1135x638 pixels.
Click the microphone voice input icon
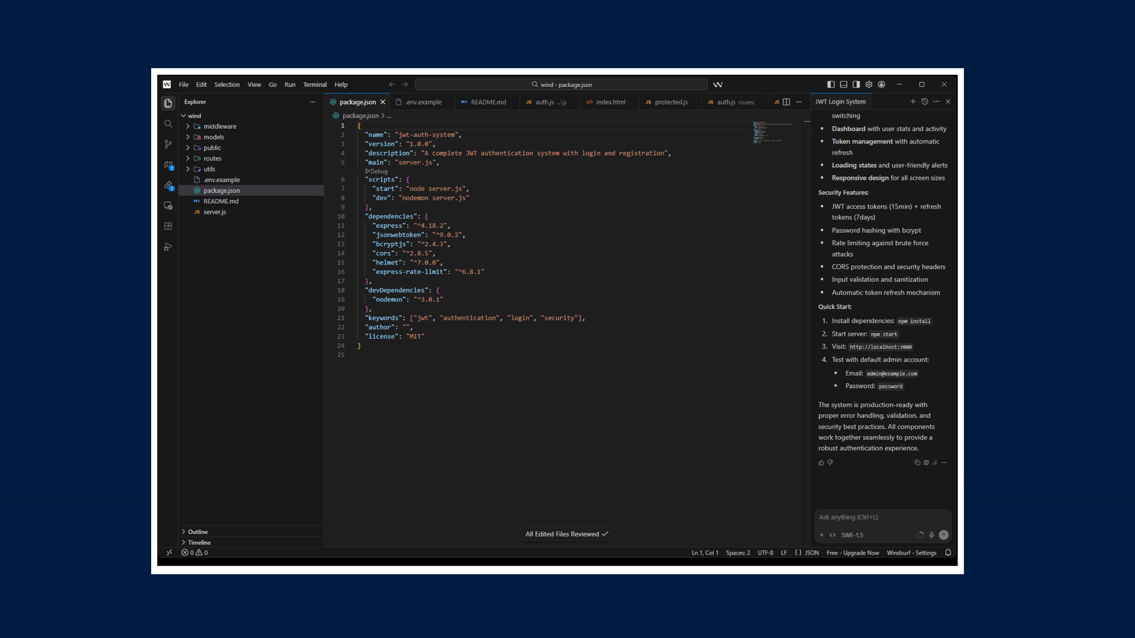point(931,535)
